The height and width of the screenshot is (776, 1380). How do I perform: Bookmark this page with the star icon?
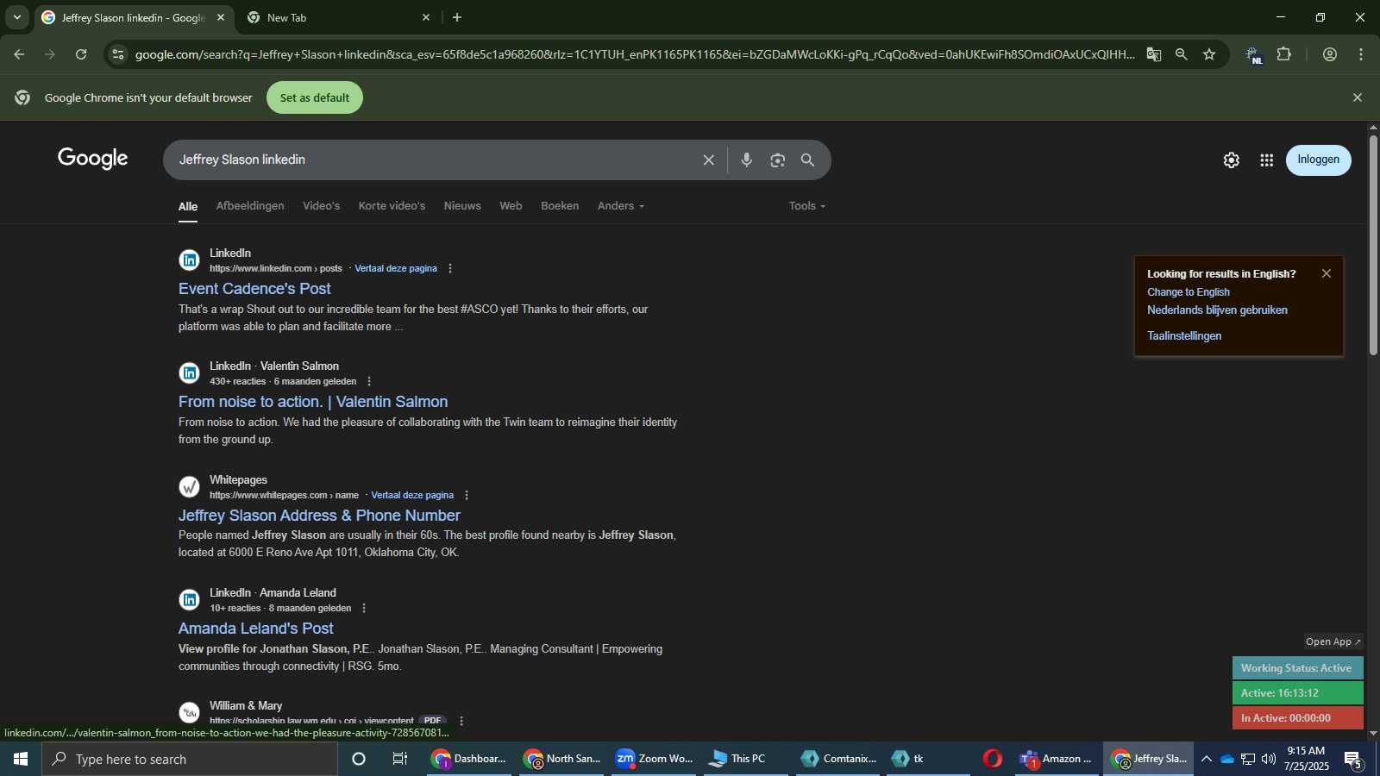1209,54
